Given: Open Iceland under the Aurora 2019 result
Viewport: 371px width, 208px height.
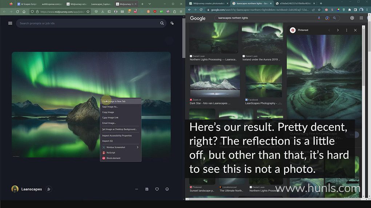Looking at the screenshot, I should 261,59.
